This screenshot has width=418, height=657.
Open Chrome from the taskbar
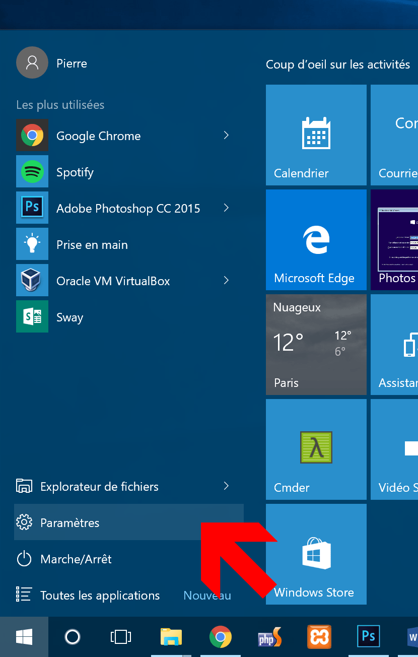(221, 637)
